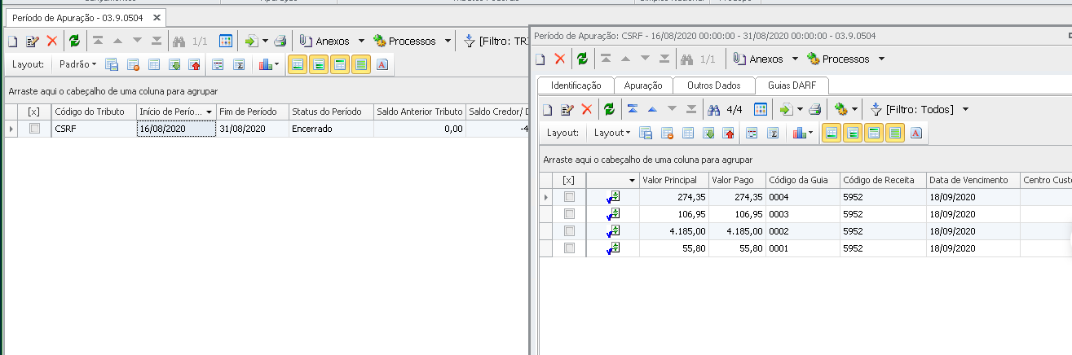
Task: Go to the first record in Guias DARF toolbar
Action: pos(633,109)
